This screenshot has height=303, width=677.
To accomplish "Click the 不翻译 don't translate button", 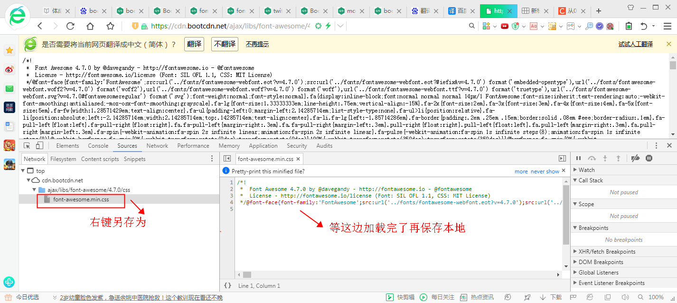I will tap(225, 44).
